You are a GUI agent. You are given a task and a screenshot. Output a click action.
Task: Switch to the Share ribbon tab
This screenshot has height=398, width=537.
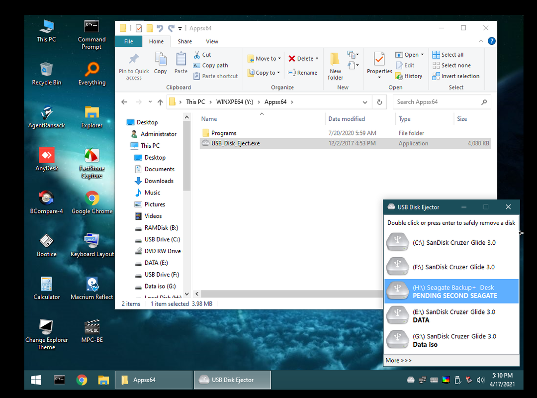tap(184, 41)
